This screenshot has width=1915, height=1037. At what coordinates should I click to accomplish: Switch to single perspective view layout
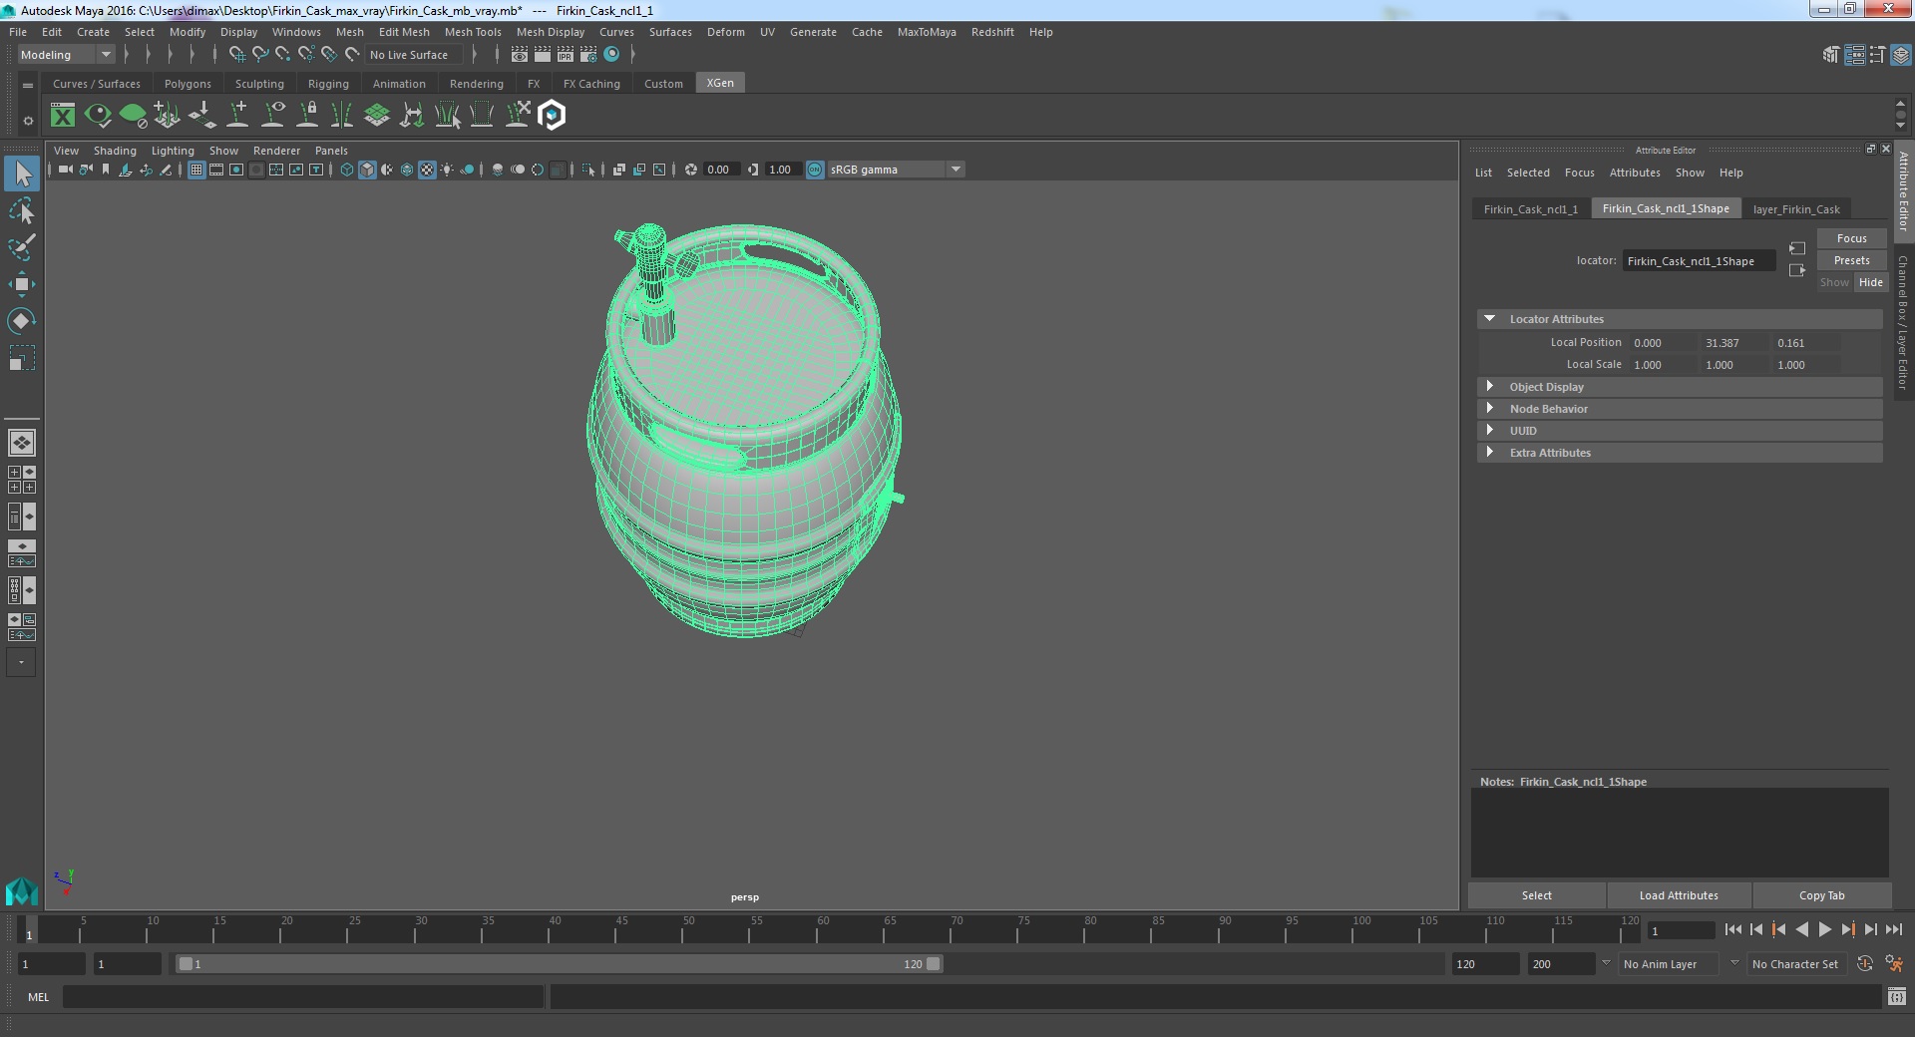pos(22,442)
